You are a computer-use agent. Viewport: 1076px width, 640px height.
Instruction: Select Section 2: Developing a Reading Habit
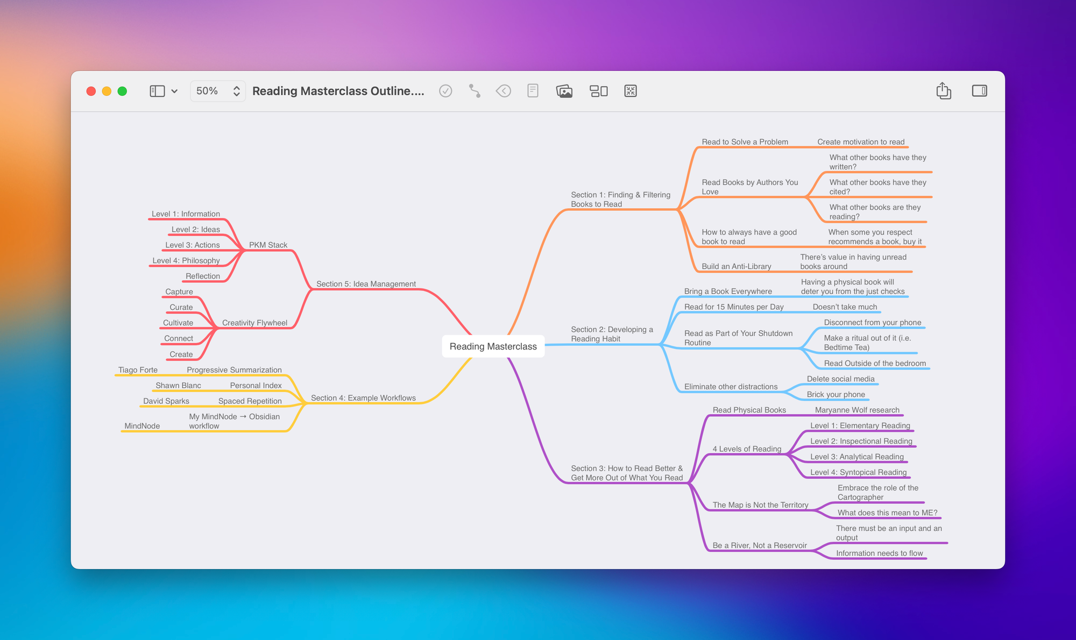(612, 334)
